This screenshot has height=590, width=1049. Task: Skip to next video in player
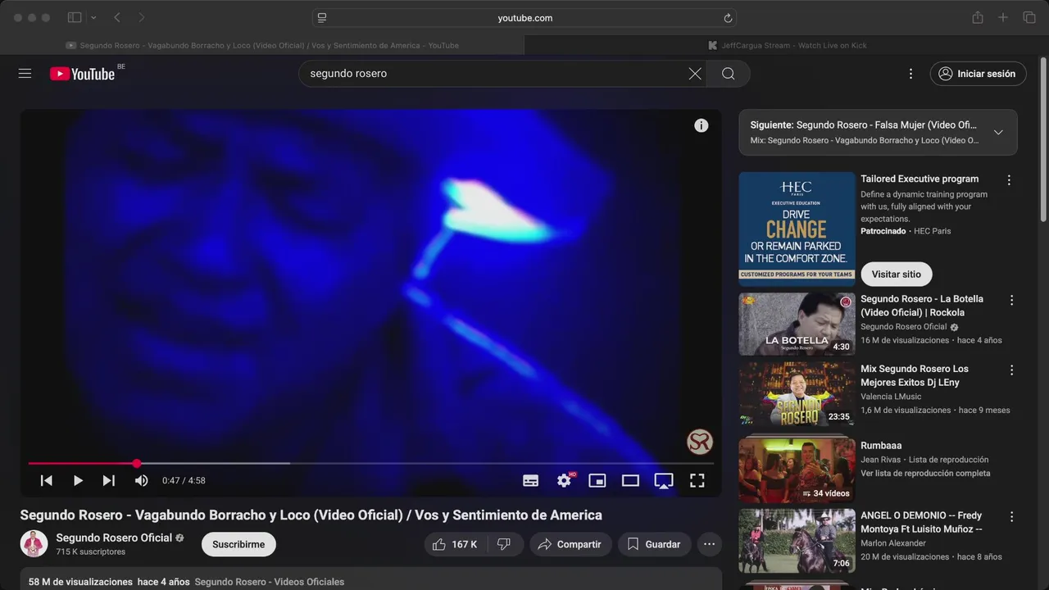[x=109, y=481]
